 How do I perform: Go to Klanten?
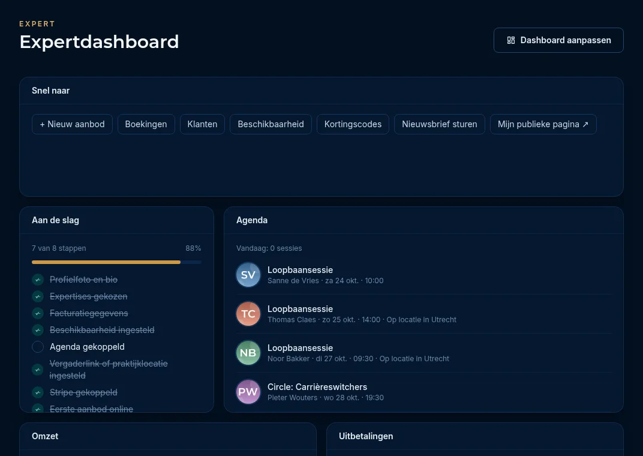pos(202,124)
